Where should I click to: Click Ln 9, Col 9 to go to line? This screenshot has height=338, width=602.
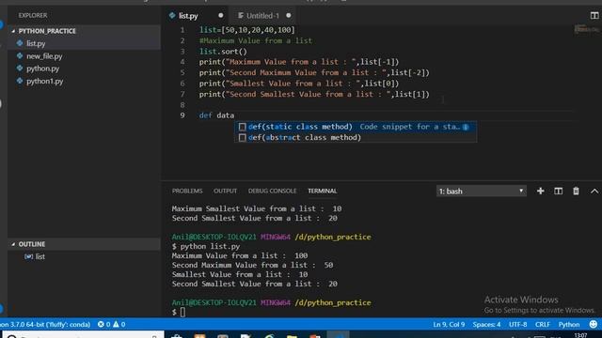449,324
